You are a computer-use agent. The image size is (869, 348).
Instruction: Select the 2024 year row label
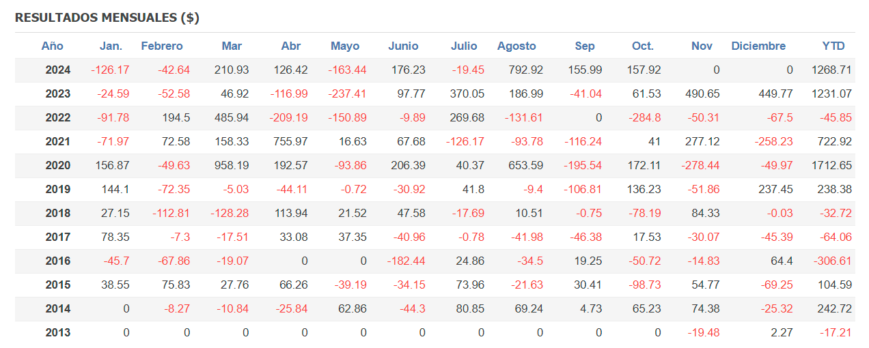point(58,70)
